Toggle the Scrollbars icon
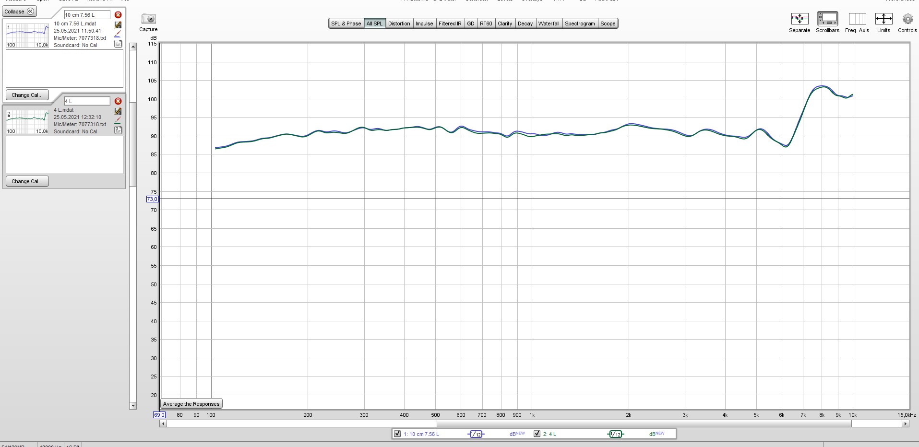Screen dimensions: 919x447 (x=828, y=19)
